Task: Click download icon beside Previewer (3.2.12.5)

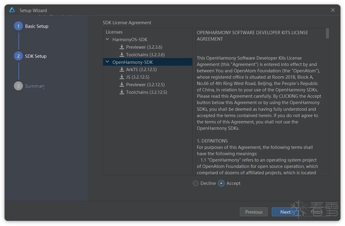Action: click(122, 84)
